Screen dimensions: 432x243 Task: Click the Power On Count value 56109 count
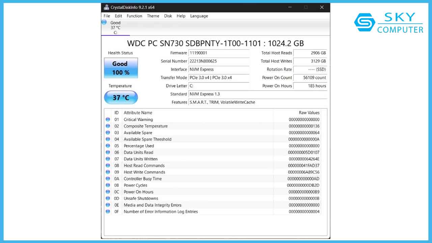click(310, 78)
